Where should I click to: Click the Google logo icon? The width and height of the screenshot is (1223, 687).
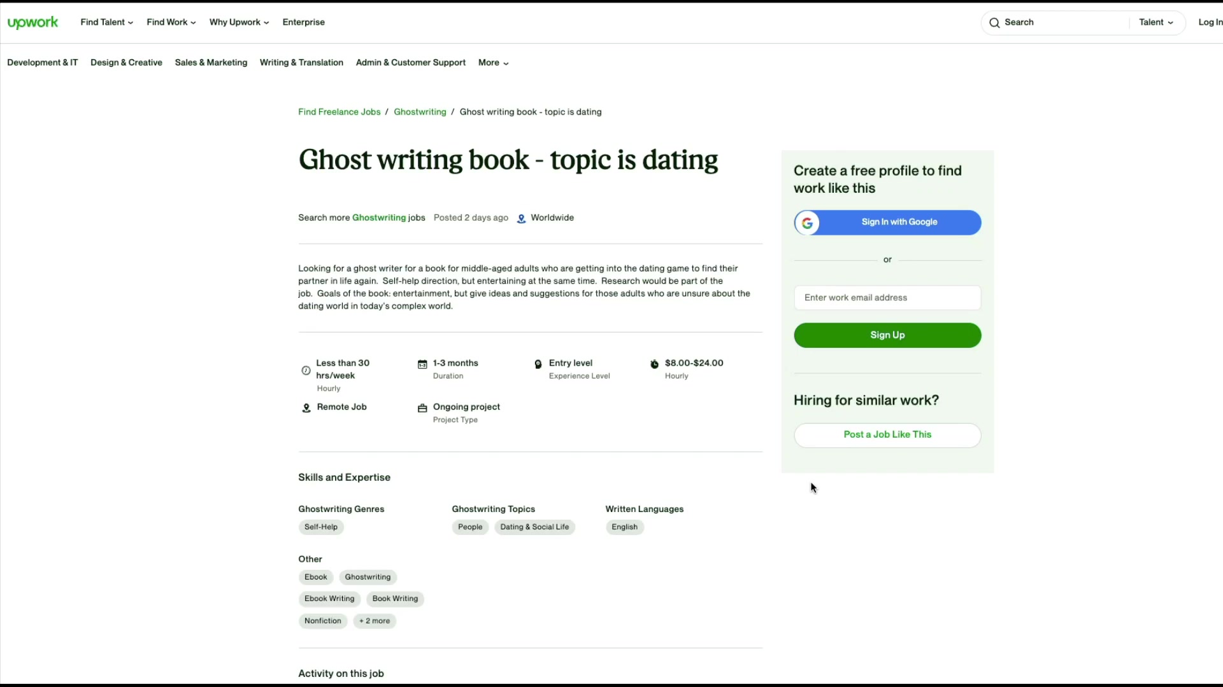(807, 223)
